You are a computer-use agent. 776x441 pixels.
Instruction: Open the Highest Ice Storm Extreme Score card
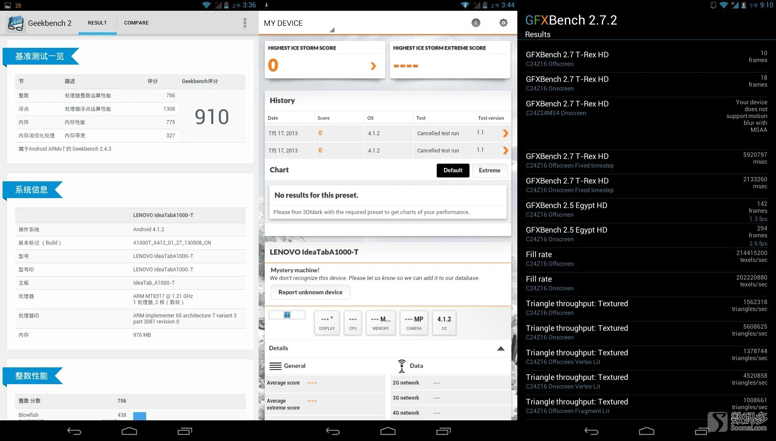[450, 59]
